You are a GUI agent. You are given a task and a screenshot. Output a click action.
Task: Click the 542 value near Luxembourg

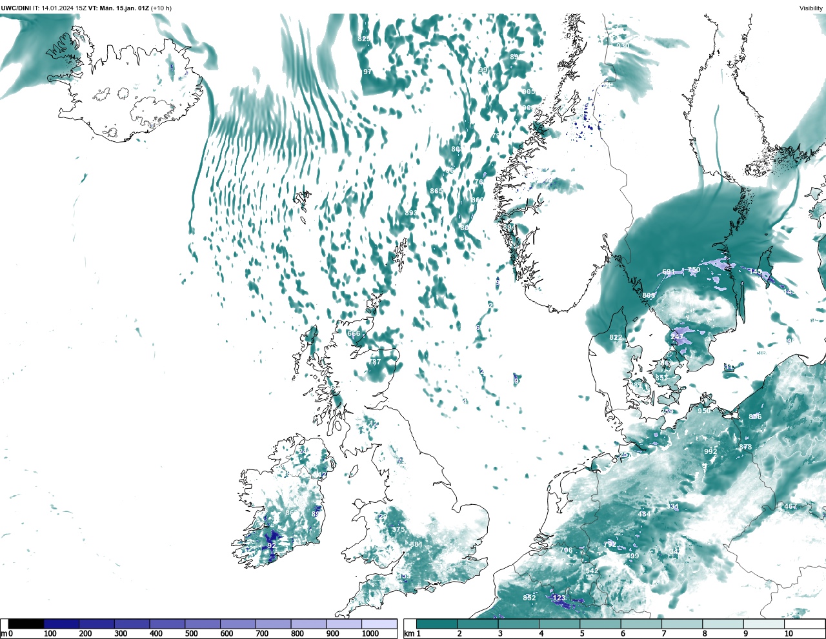592,571
